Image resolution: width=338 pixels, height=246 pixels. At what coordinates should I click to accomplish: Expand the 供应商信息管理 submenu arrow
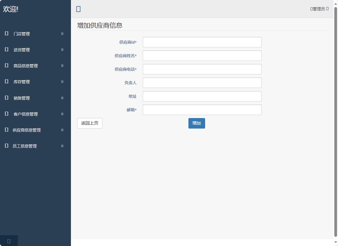pos(62,130)
